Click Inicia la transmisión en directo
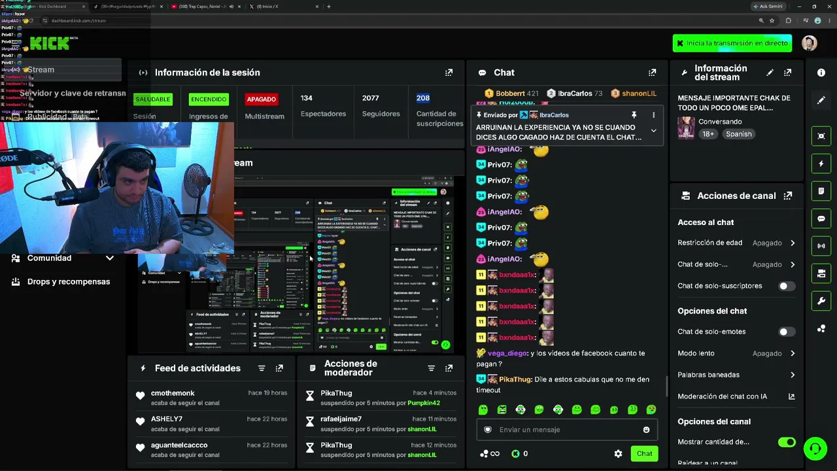This screenshot has height=471, width=837. click(732, 43)
